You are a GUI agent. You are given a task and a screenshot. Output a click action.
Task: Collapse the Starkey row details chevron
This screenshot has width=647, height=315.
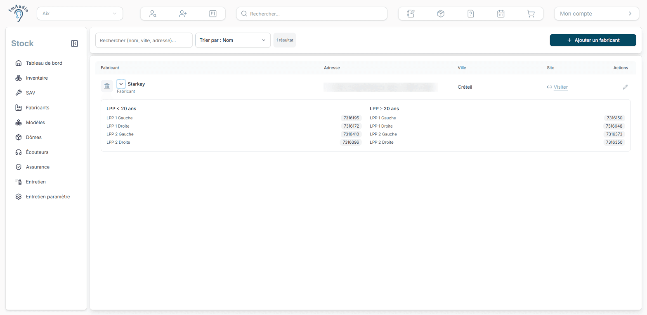click(x=121, y=84)
